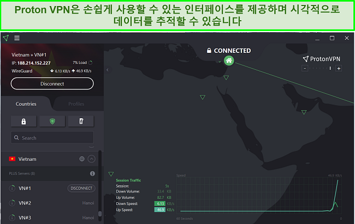
Task: Click the Up Speed 46.9 value
Action: point(160,210)
